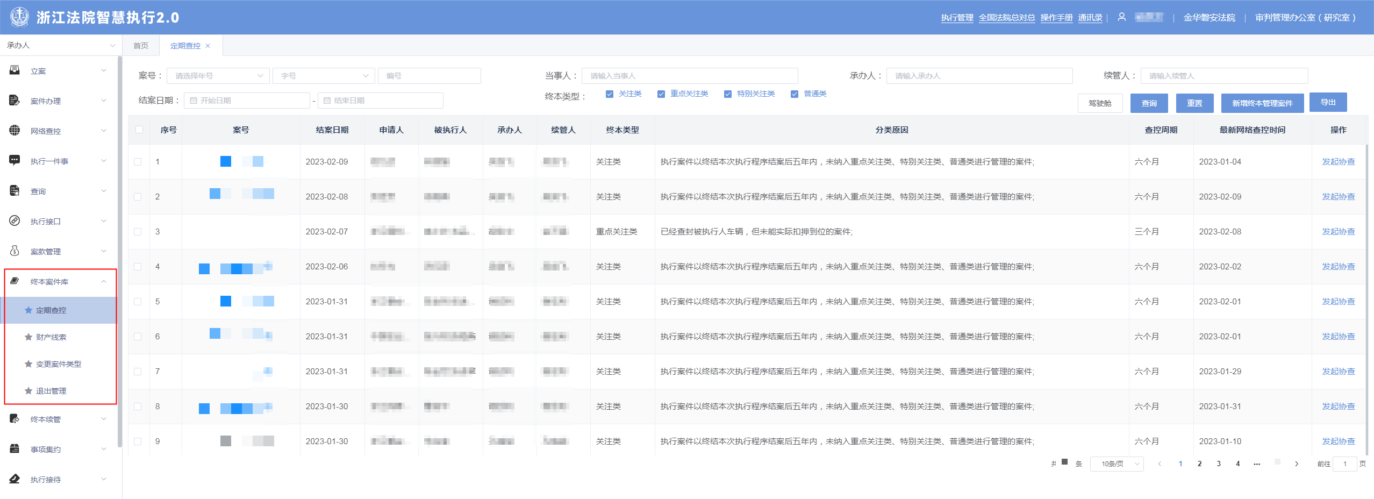The image size is (1374, 499).
Task: Open the 字号 dropdown
Action: point(324,76)
